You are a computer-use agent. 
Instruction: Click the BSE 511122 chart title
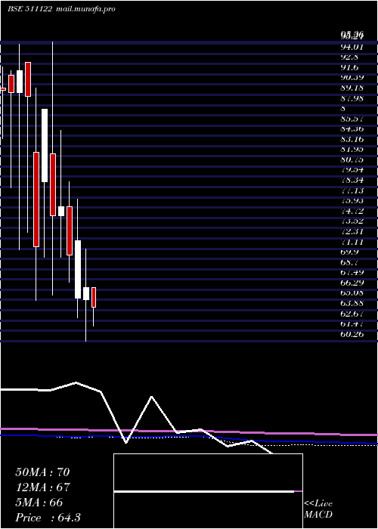[30, 9]
